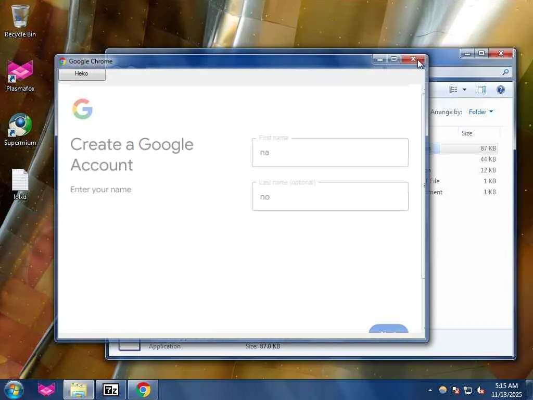Select the lolxd file icon on desktop
The width and height of the screenshot is (533, 400).
20,184
